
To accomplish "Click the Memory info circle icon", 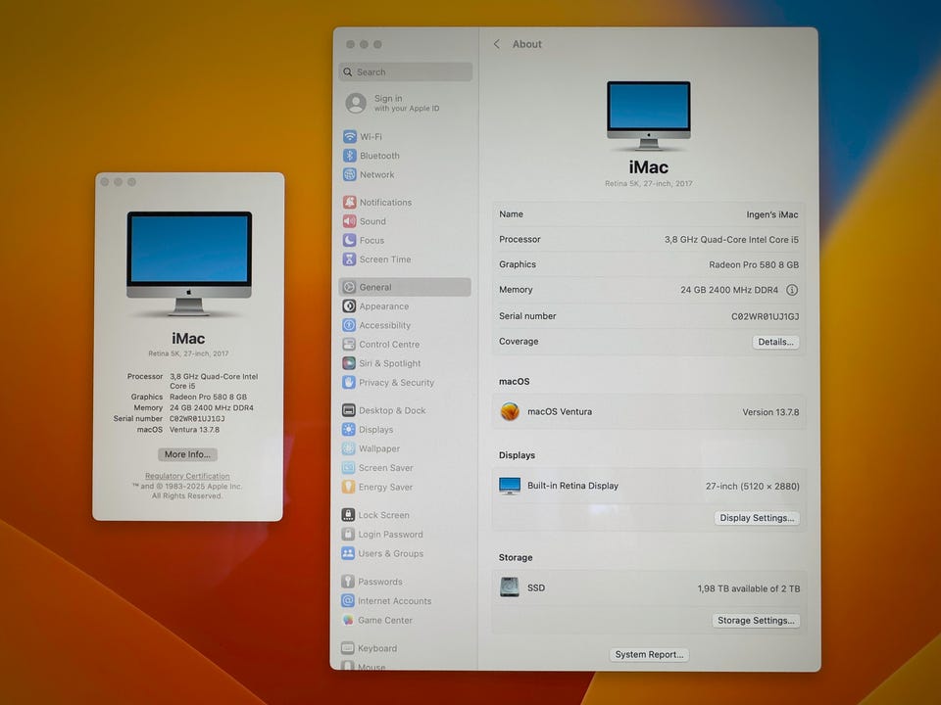I will 792,290.
